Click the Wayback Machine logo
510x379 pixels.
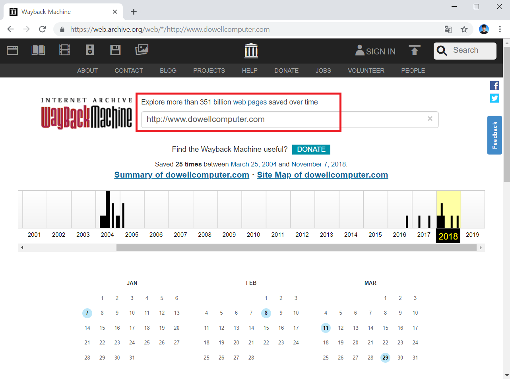click(87, 113)
